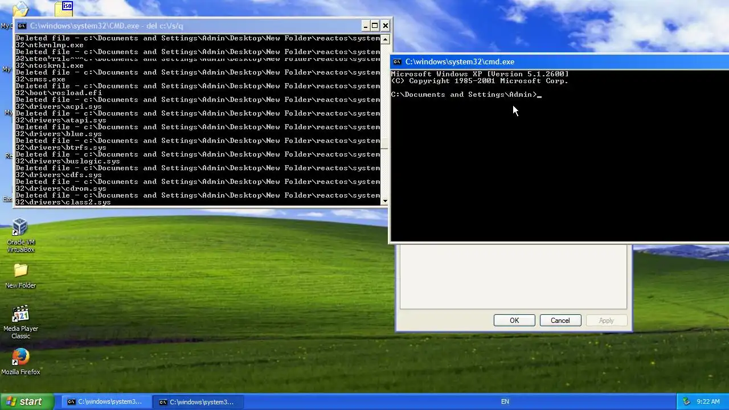Viewport: 729px width, 410px height.
Task: Select the ISO file icon on desktop
Action: coord(64,8)
